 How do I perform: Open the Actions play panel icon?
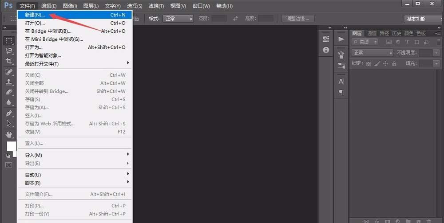coord(341,39)
